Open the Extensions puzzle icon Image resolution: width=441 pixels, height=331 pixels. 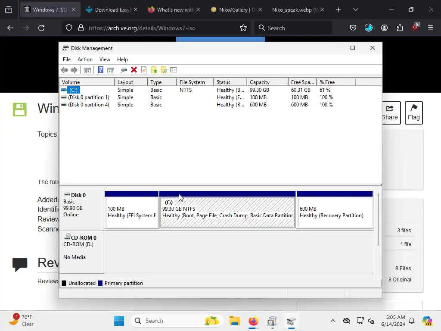[400, 28]
